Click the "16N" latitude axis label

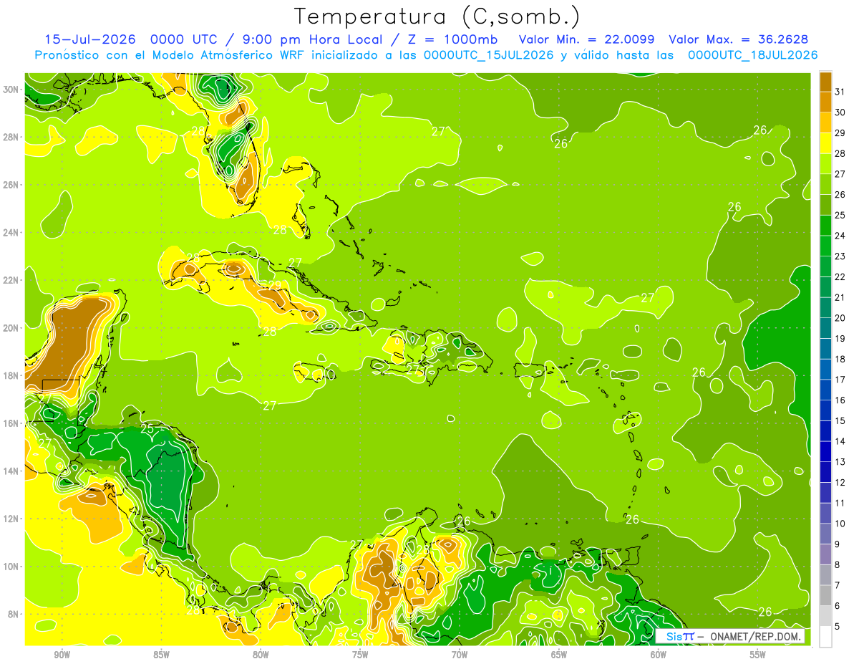pyautogui.click(x=12, y=423)
